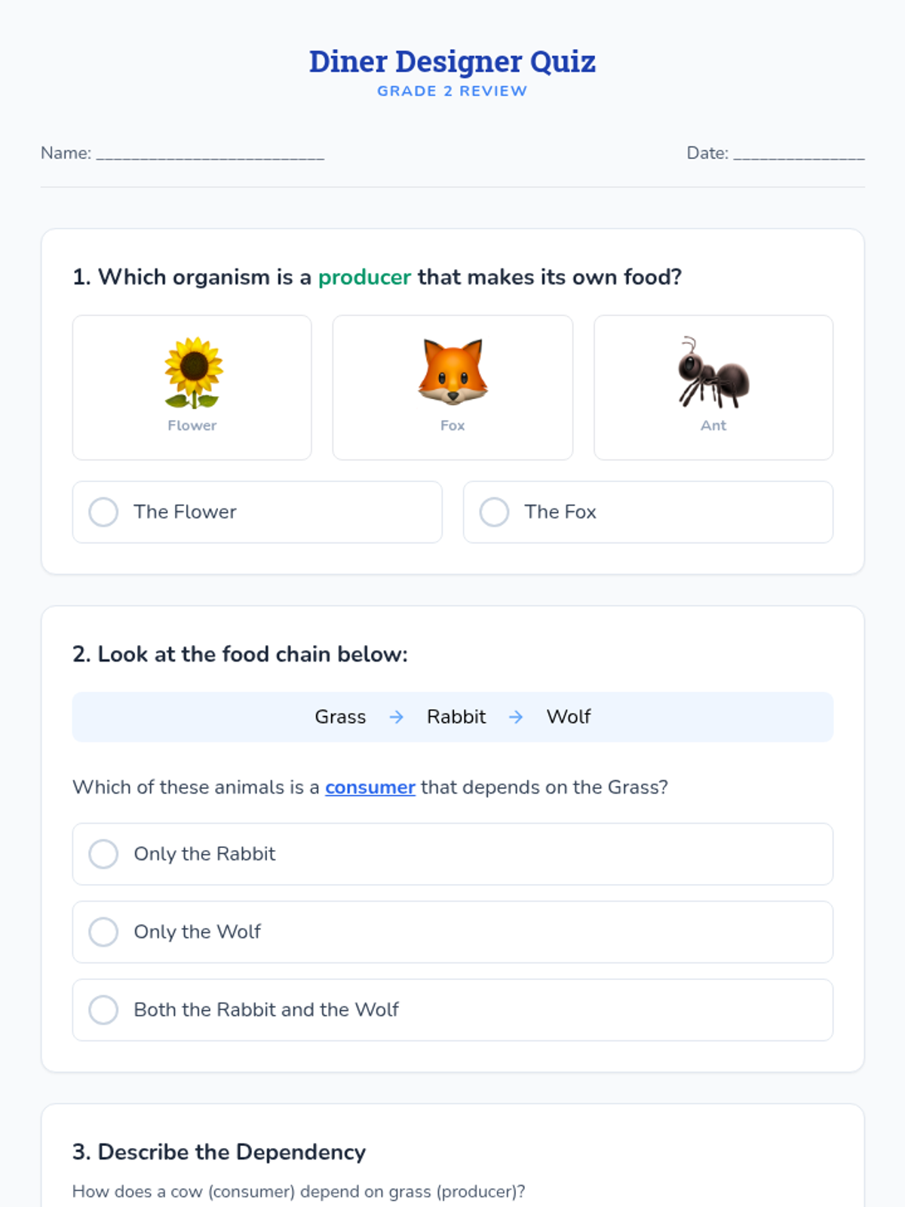Click the ant emoji icon
Viewport: 905px width, 1207px height.
click(713, 372)
